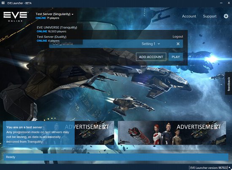Click the Ready status progress bar

(x=116, y=157)
